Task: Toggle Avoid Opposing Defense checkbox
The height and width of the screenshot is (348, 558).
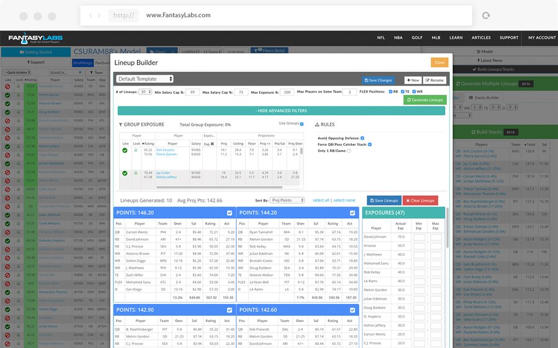Action: coord(362,138)
